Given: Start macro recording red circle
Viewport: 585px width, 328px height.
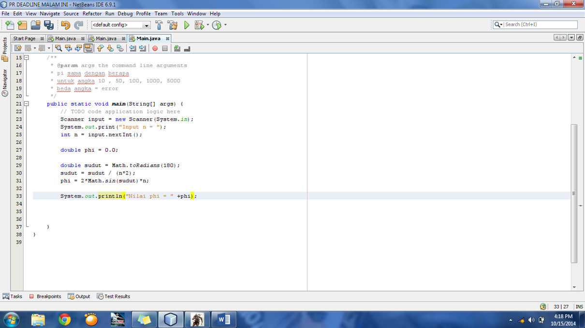Looking at the screenshot, I should pyautogui.click(x=155, y=48).
